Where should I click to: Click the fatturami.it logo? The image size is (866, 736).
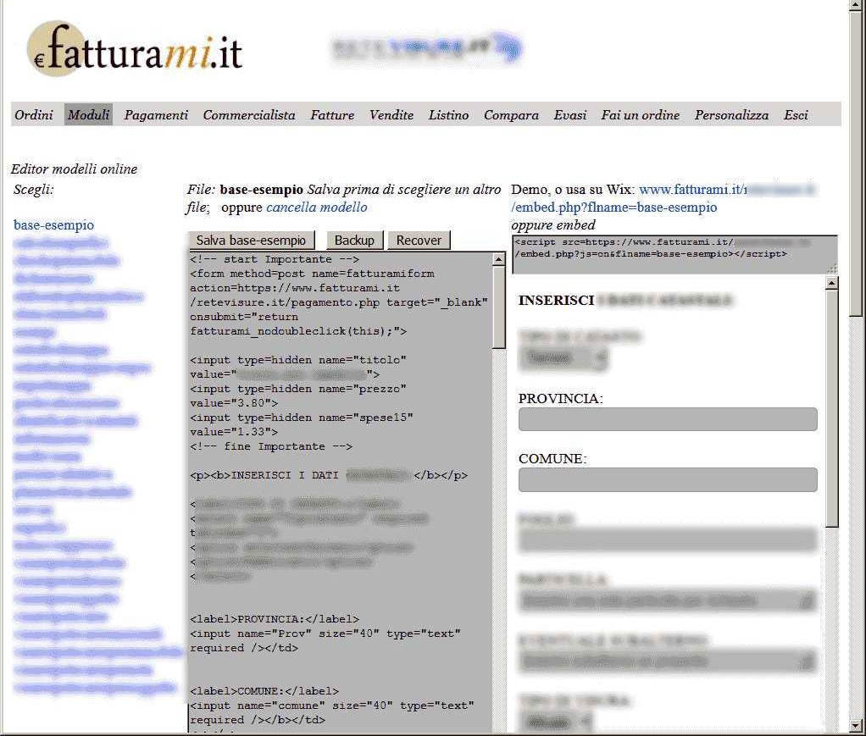(135, 48)
